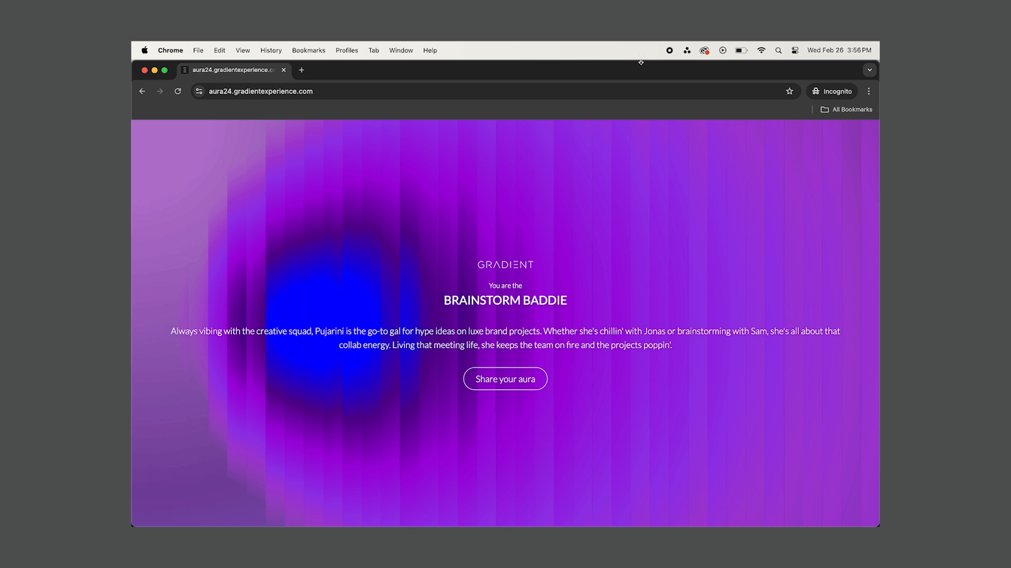This screenshot has height=568, width=1011.
Task: Click the BRAINSTORM BADDIE heading
Action: 506,301
